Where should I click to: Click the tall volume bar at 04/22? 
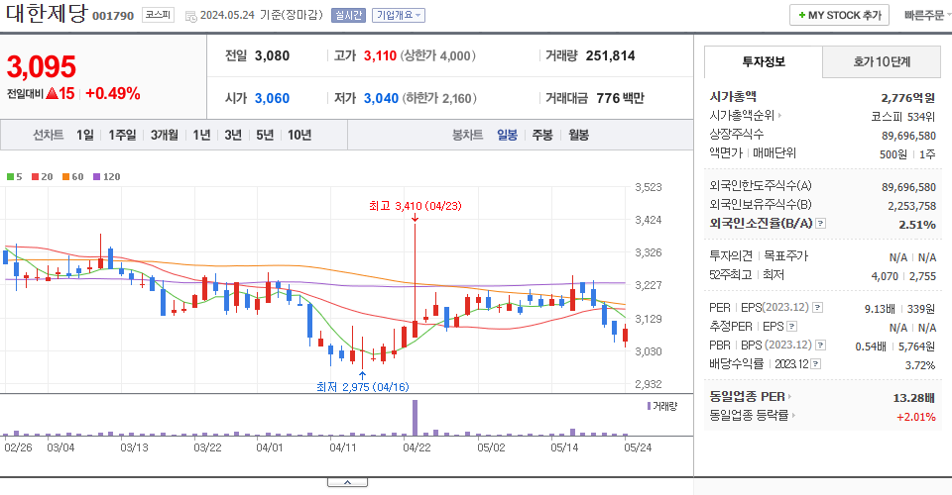416,418
